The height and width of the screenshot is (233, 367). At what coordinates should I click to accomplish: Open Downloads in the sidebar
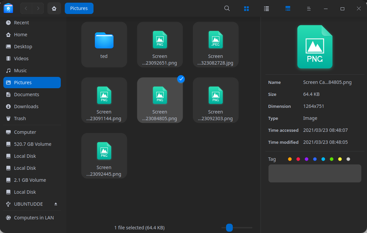[26, 107]
